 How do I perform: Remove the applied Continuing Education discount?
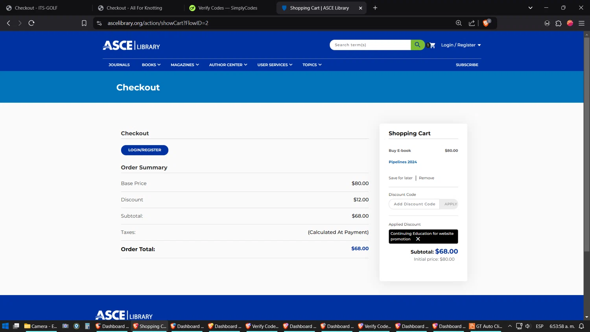[418, 239]
